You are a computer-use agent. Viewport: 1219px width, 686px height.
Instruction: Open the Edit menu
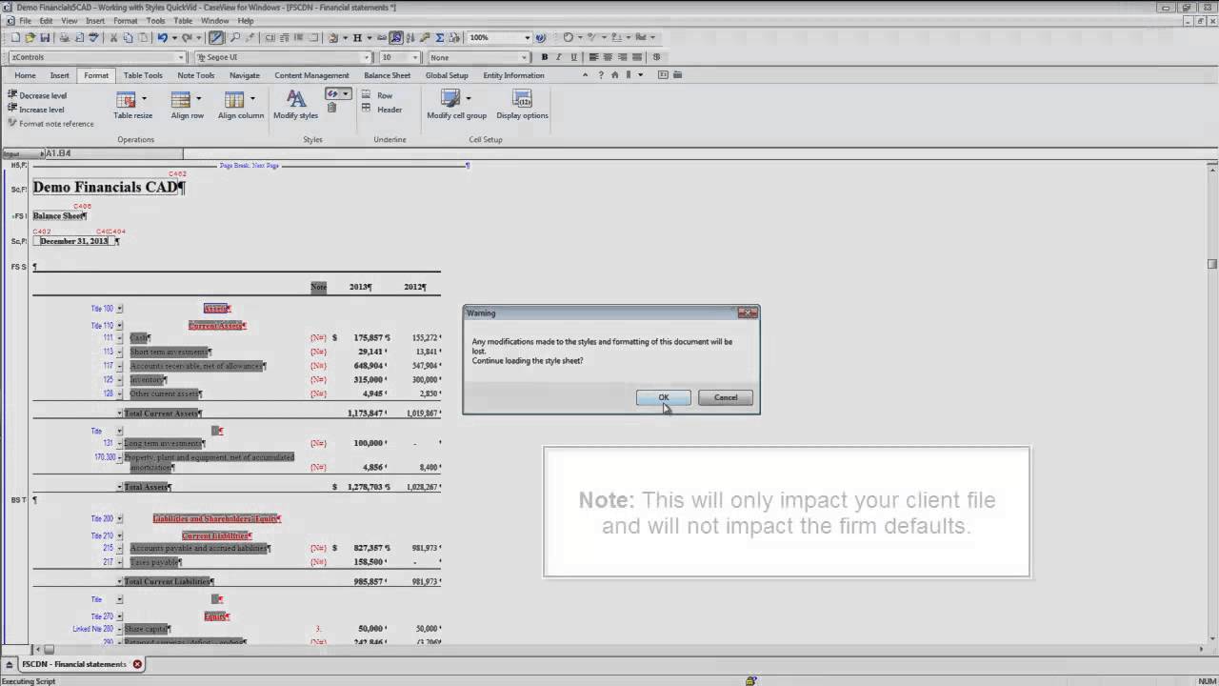46,20
